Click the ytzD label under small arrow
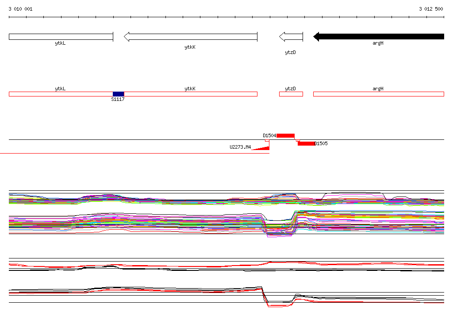This screenshot has height=316, width=453. [290, 52]
